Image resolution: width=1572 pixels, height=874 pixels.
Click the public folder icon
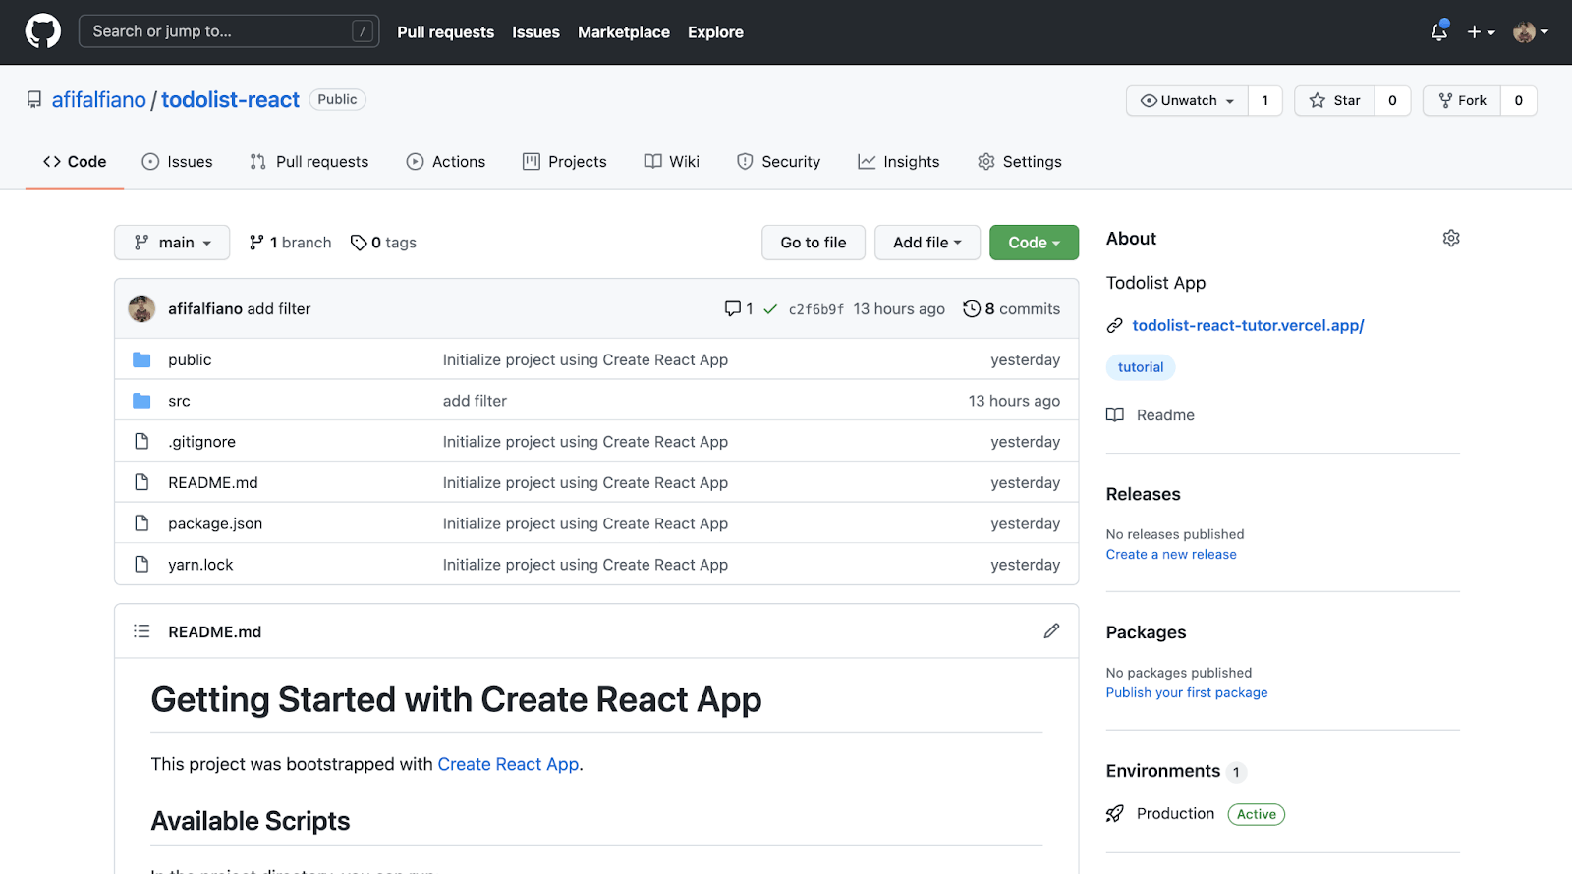pyautogui.click(x=141, y=359)
